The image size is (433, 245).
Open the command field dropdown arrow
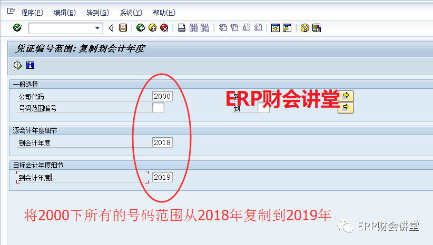[x=97, y=28]
